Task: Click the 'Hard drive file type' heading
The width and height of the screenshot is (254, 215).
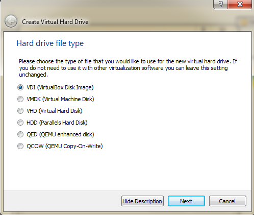Action: pos(50,43)
